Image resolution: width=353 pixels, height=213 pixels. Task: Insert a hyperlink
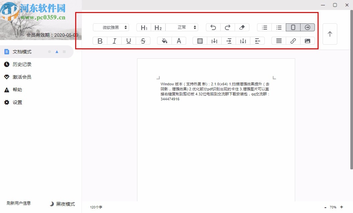click(x=293, y=41)
